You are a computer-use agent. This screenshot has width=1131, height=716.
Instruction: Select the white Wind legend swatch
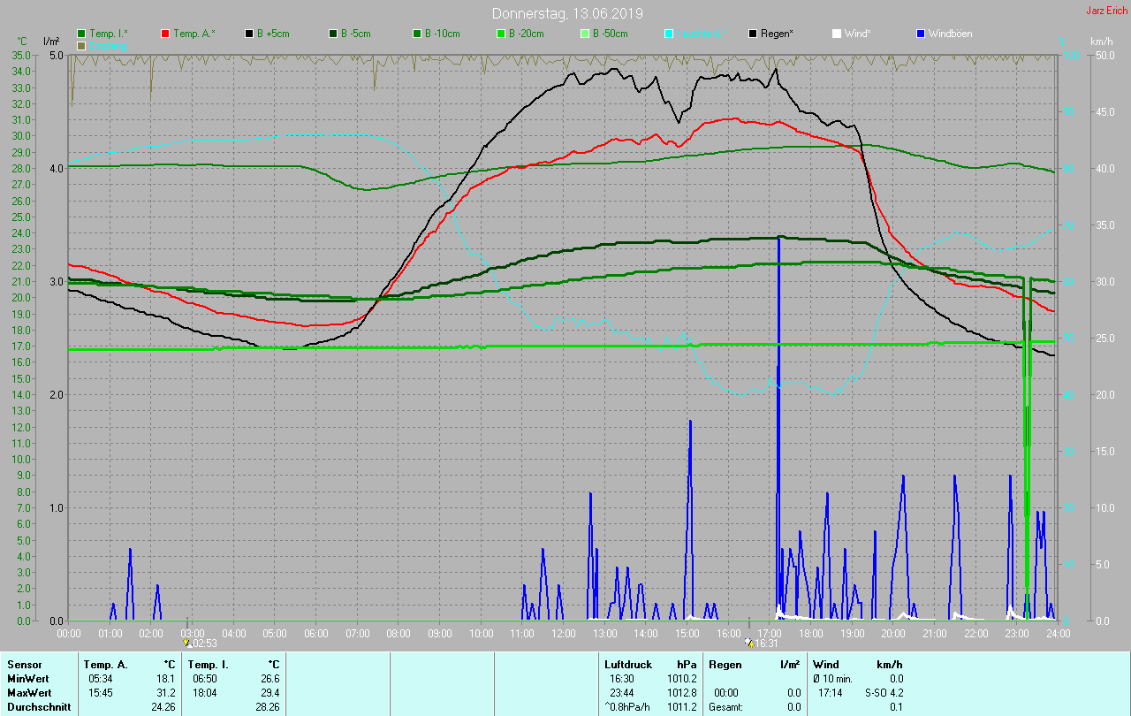click(x=837, y=34)
